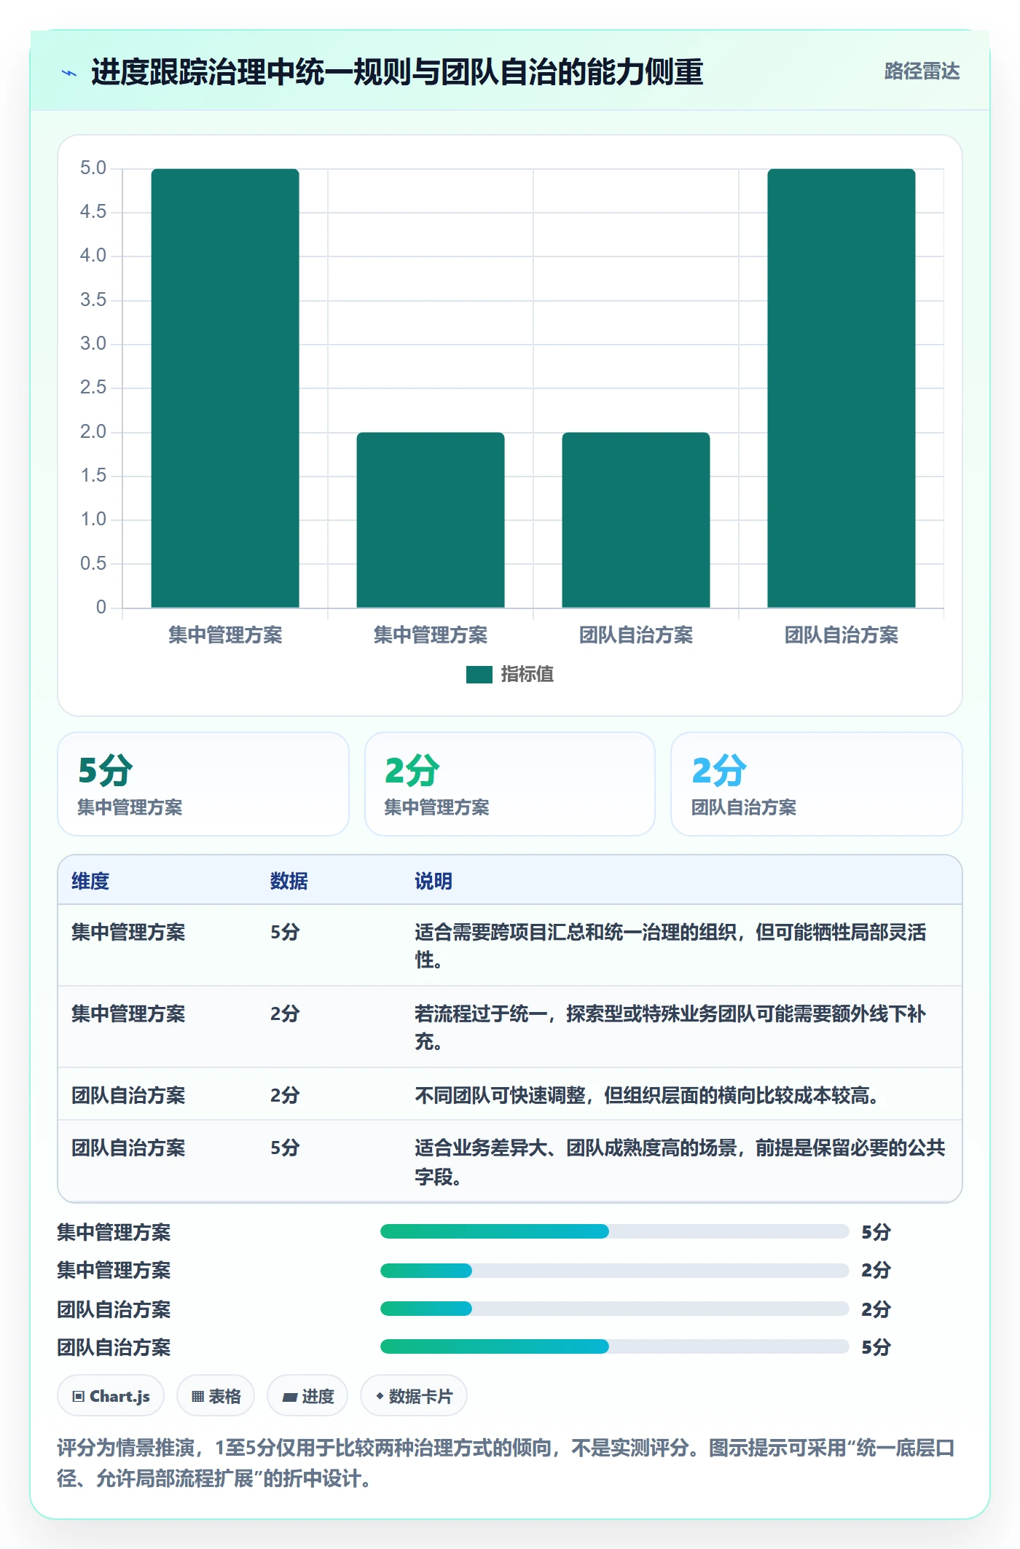The height and width of the screenshot is (1549, 1020).
Task: Click the 团队自治方案 5分 progress bar
Action: pos(614,1346)
